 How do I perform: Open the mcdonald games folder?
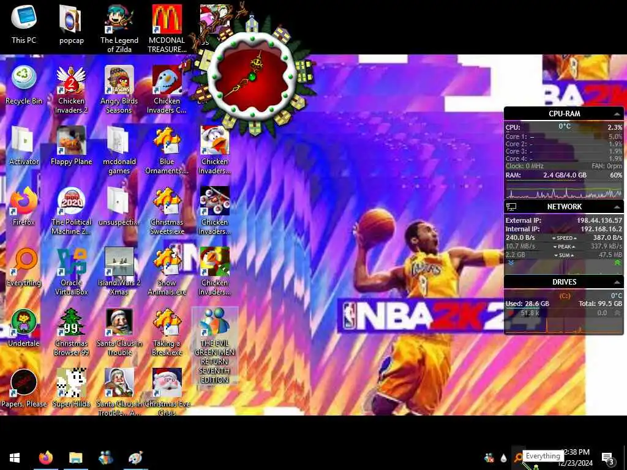(x=119, y=150)
